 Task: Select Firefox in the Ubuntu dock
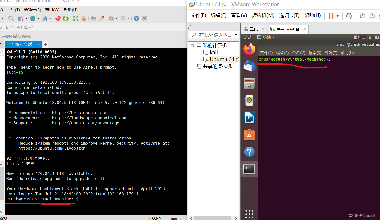(x=249, y=49)
